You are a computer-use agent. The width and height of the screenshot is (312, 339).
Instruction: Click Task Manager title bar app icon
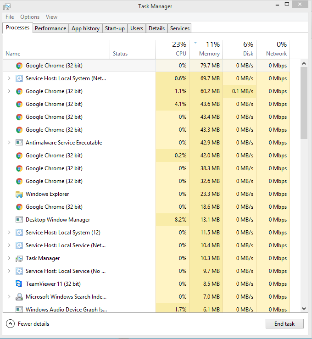click(x=7, y=6)
